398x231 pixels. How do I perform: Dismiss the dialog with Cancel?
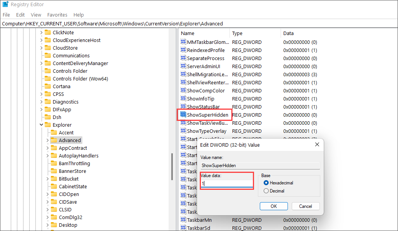coord(306,206)
